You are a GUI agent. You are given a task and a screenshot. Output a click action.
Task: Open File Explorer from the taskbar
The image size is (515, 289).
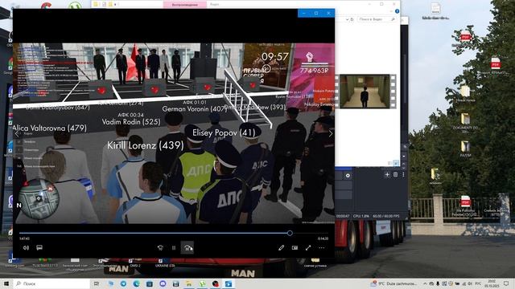coord(189,283)
